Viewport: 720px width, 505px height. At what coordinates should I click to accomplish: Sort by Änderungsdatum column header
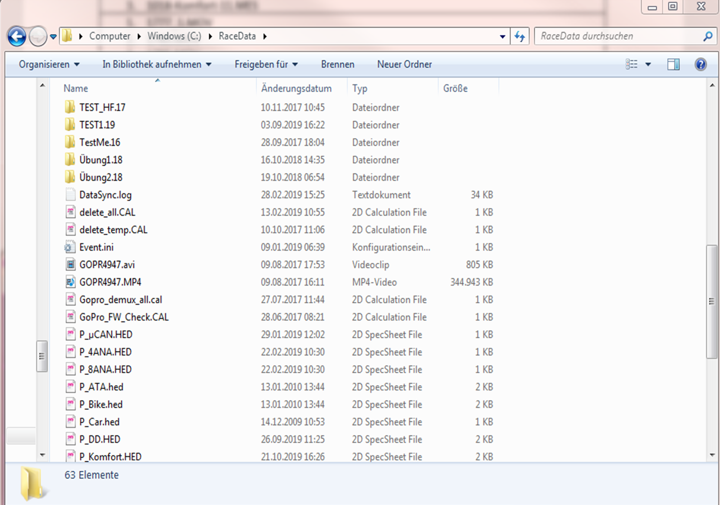point(297,88)
